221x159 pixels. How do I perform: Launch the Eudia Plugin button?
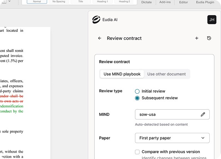coord(205,2)
